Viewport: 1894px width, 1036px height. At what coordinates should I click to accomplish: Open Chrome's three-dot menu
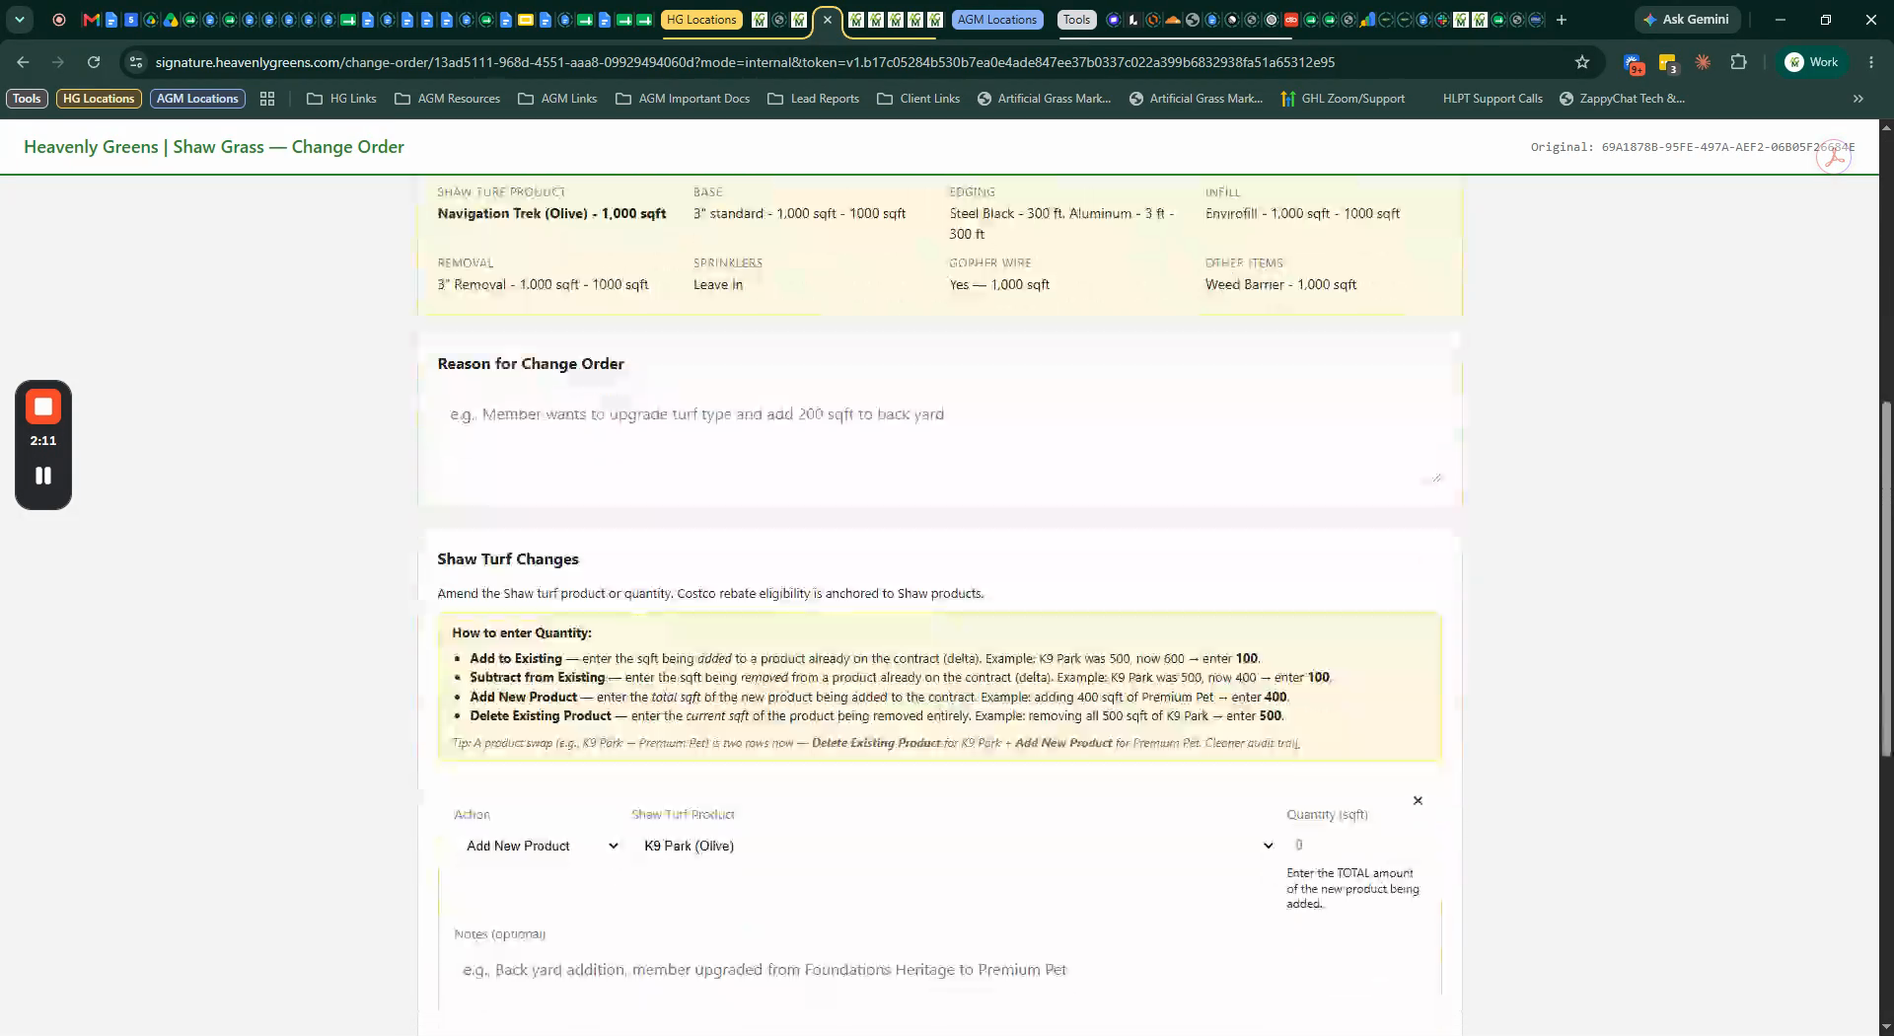click(1871, 62)
